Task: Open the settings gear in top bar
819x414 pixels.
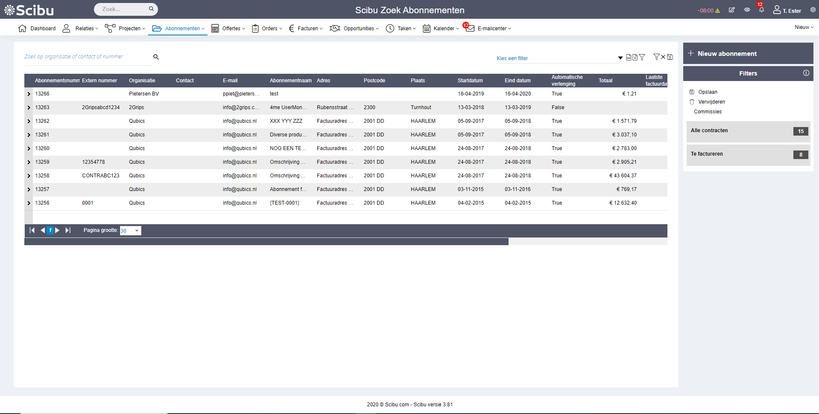Action: tap(813, 10)
